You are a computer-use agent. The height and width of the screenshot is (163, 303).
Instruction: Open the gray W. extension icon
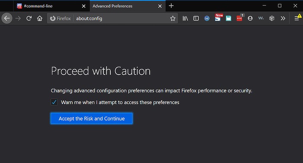pyautogui.click(x=261, y=18)
